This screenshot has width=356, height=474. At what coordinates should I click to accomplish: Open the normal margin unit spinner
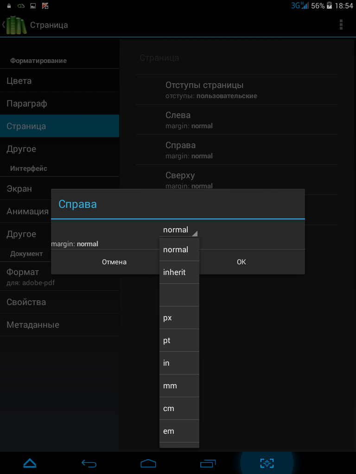(179, 230)
